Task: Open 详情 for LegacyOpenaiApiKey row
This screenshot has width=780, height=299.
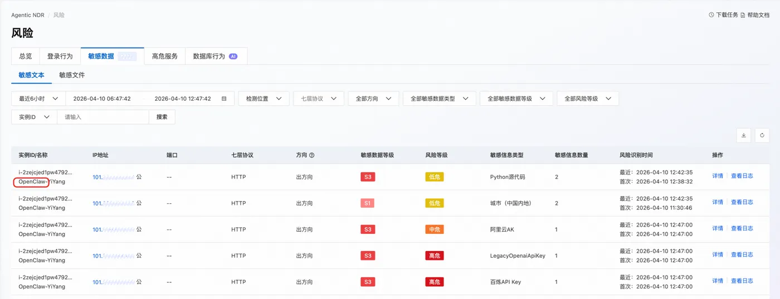Action: pyautogui.click(x=718, y=254)
